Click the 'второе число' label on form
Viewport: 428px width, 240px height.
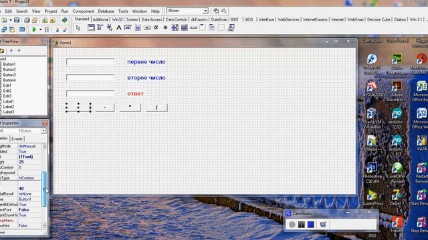(146, 78)
